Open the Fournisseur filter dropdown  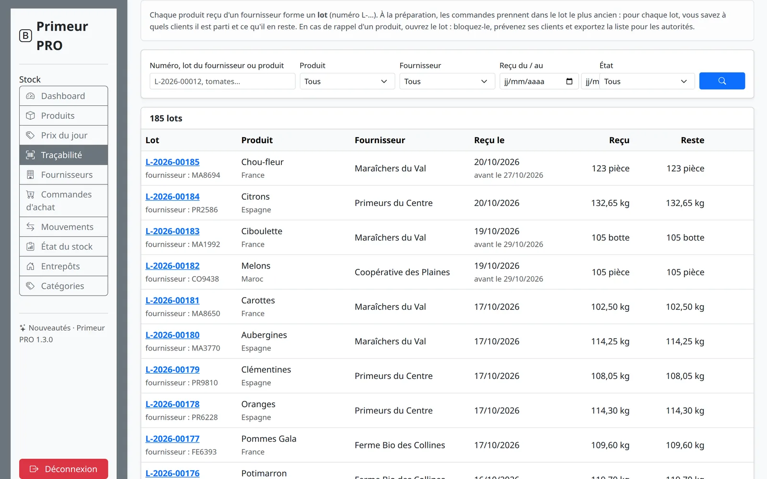(x=447, y=81)
